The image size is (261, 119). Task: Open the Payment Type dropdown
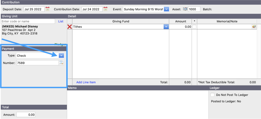61,56
